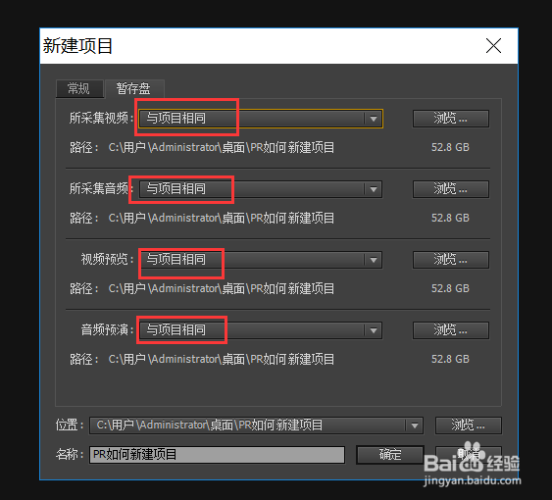The width and height of the screenshot is (552, 500).
Task: Expand the 视频预览 dropdown arrow
Action: [374, 260]
